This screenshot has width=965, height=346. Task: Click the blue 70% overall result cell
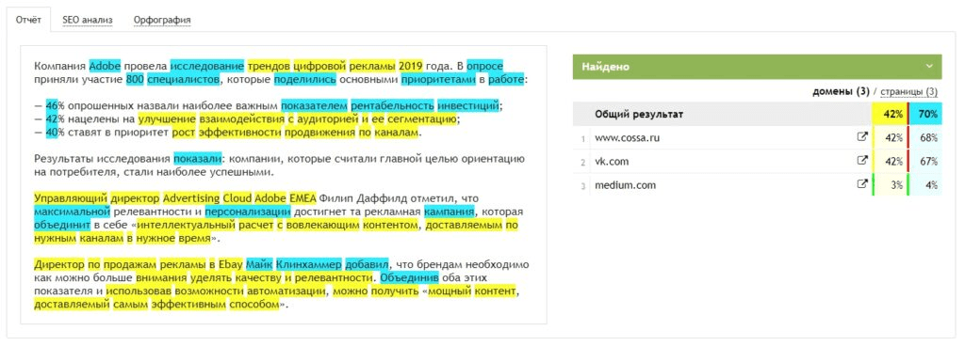pos(925,115)
